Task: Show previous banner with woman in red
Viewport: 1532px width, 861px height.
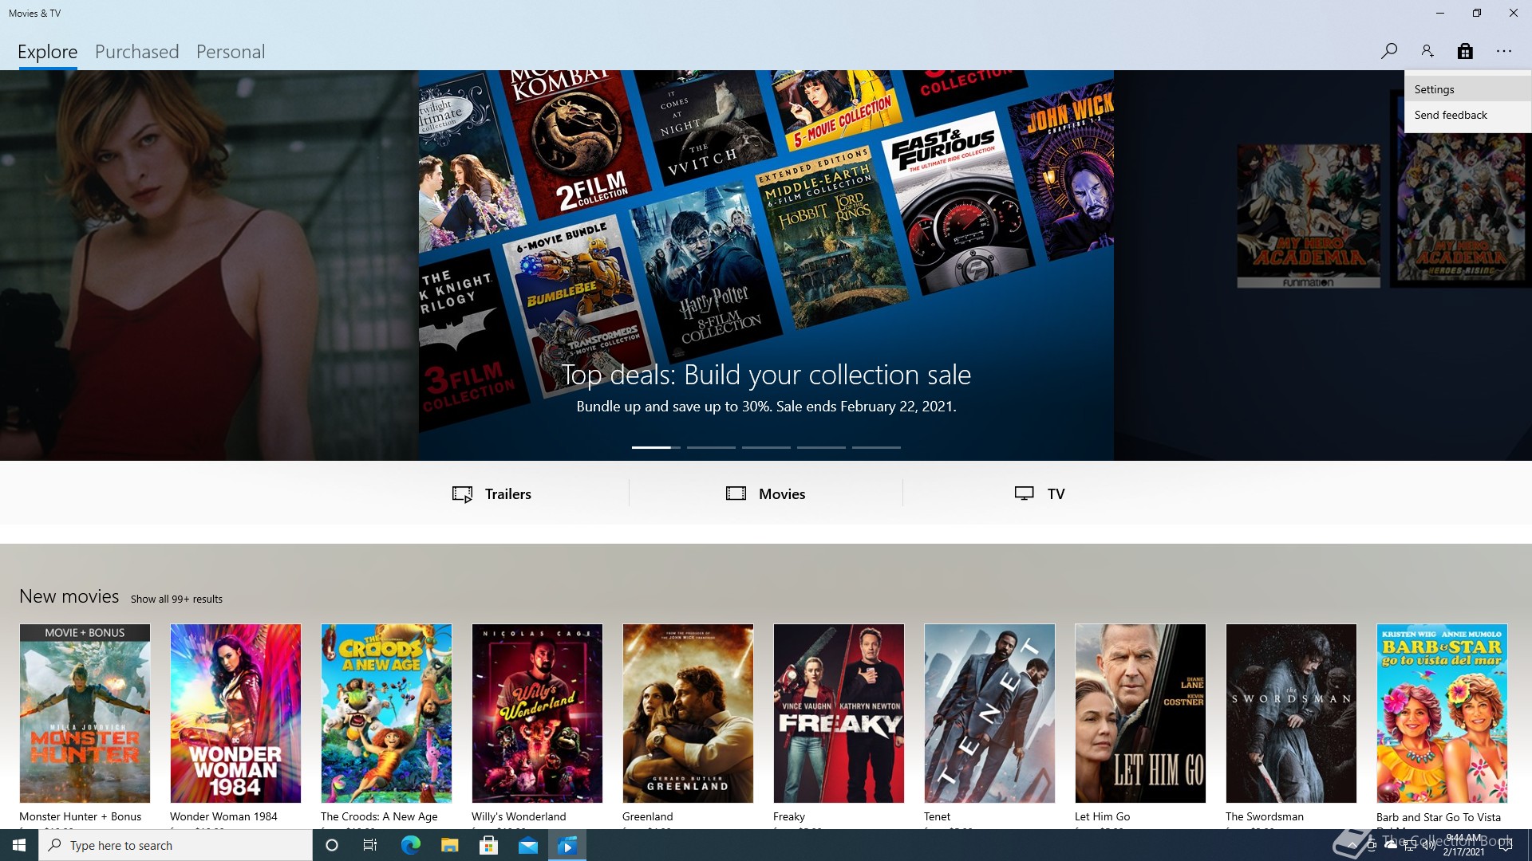Action: click(209, 265)
